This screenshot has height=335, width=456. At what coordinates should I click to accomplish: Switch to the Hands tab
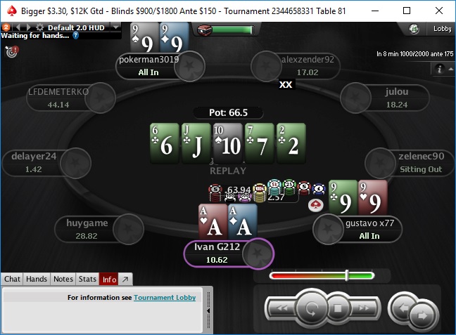coord(37,279)
